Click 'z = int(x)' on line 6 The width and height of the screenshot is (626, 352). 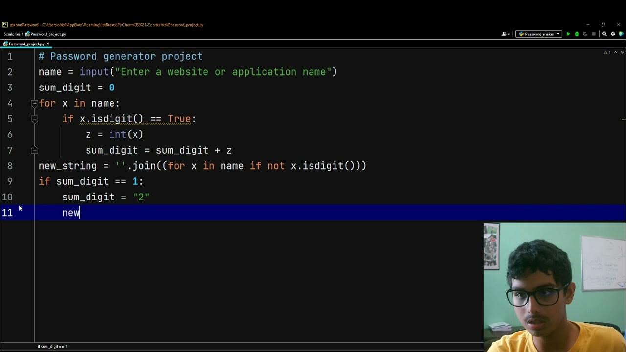(x=114, y=134)
